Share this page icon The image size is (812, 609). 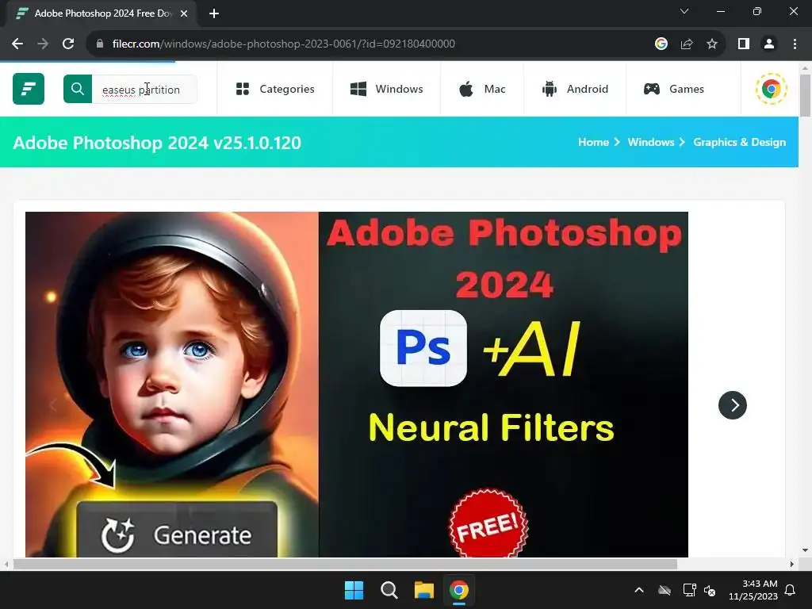coord(687,44)
